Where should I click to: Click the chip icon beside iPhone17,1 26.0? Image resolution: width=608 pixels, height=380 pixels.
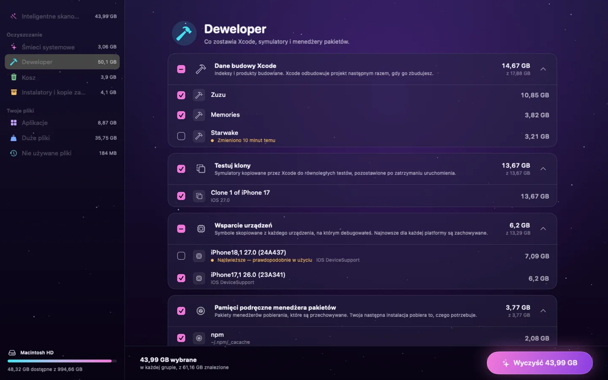click(x=199, y=278)
